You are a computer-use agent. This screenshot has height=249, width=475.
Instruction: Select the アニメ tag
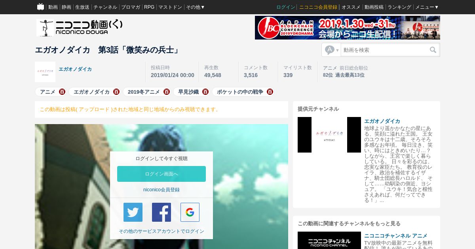point(47,92)
